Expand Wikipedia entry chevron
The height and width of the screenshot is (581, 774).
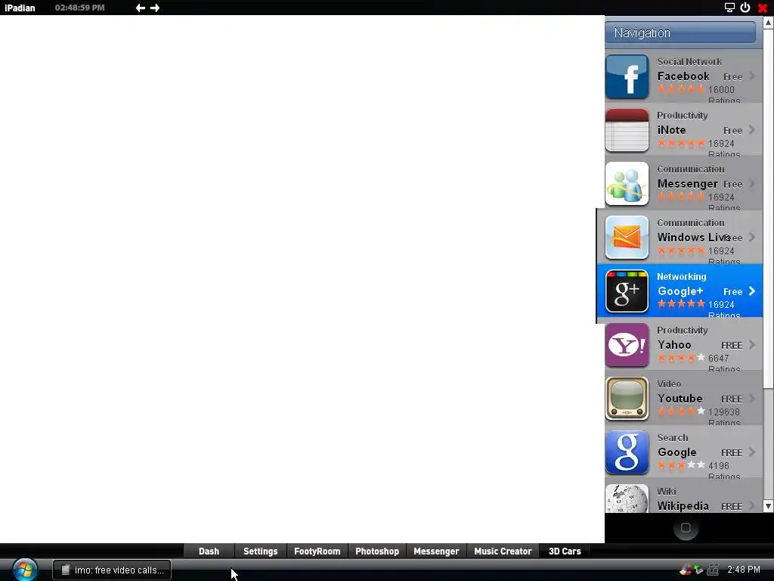coord(752,506)
